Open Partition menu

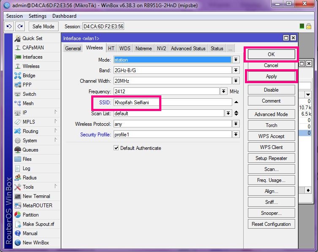pos(36,215)
